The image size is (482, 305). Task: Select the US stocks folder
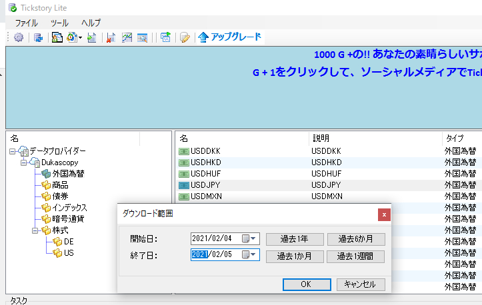69,252
